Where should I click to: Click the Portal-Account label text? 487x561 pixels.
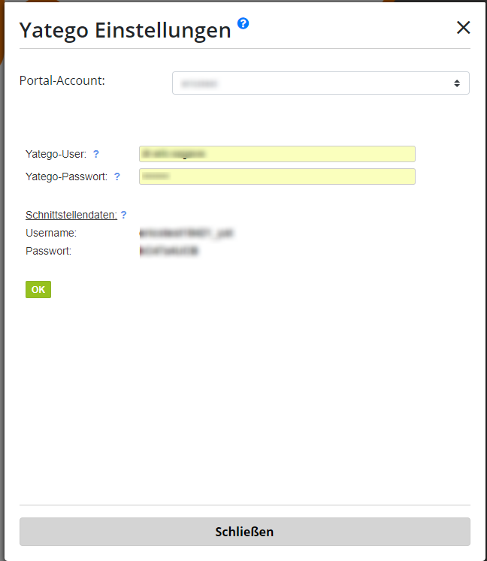point(62,81)
